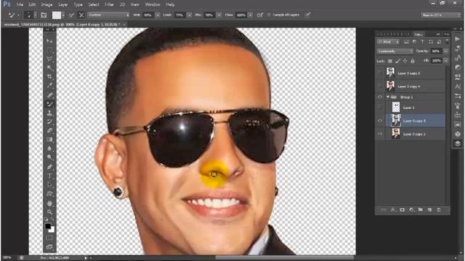Hide the Group 1 folder
The height and width of the screenshot is (261, 465).
point(380,96)
